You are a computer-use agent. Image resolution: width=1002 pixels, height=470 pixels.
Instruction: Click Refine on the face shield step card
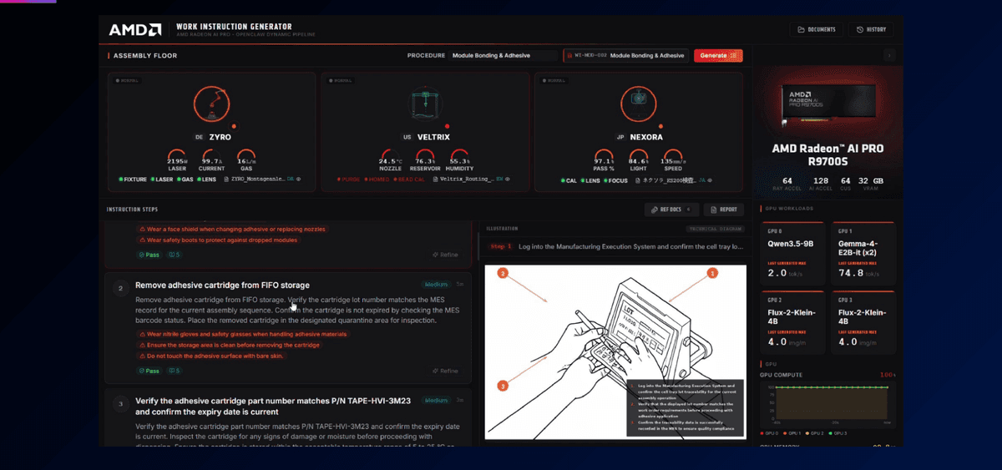click(x=445, y=255)
